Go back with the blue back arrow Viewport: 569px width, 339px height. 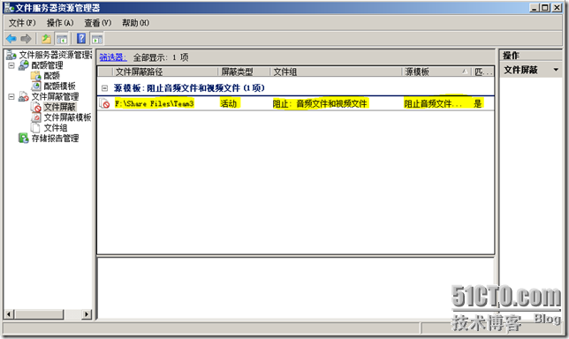(11, 39)
